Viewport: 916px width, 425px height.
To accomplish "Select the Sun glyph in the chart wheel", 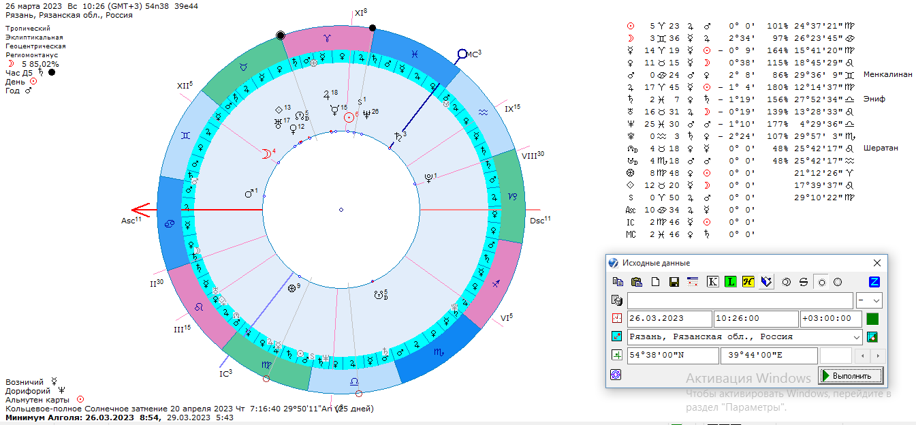I will tap(349, 117).
